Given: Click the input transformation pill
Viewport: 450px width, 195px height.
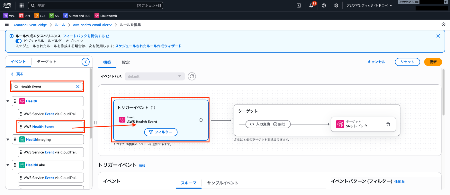Looking at the screenshot, I should tap(268, 124).
